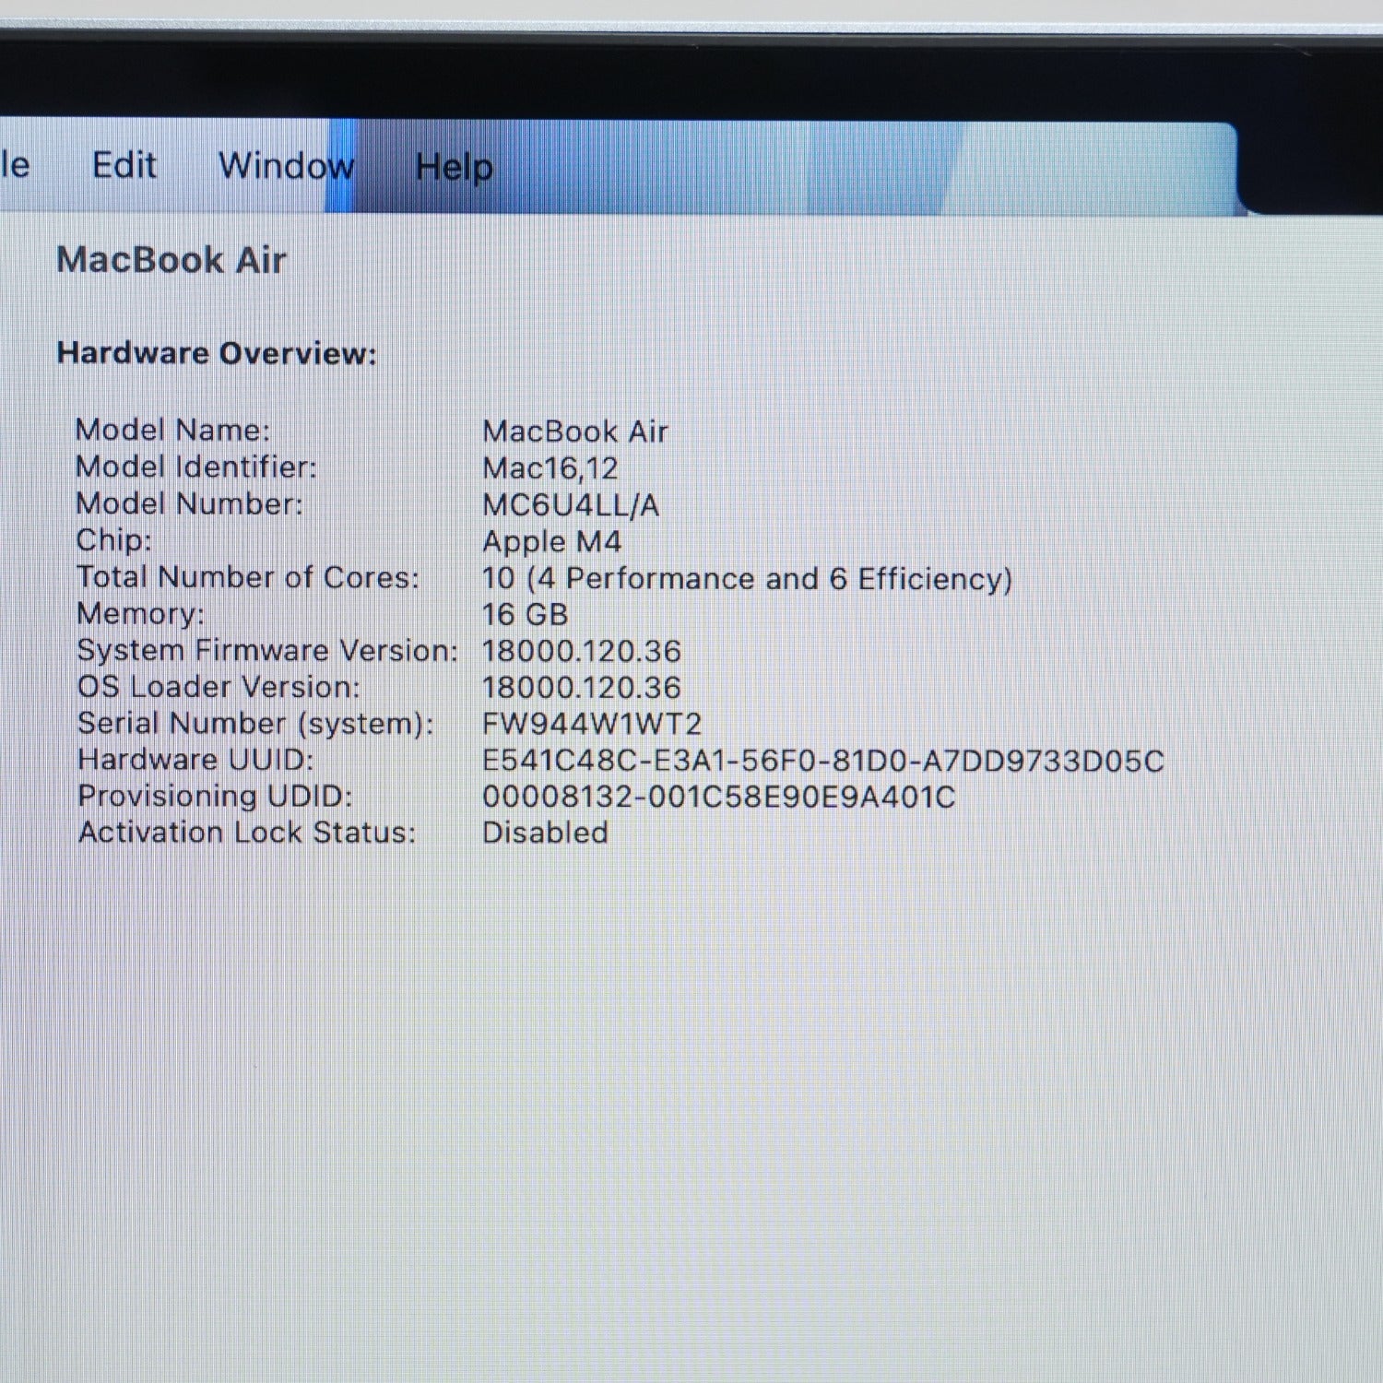Open the Window menu
This screenshot has height=1383, width=1383.
click(287, 166)
